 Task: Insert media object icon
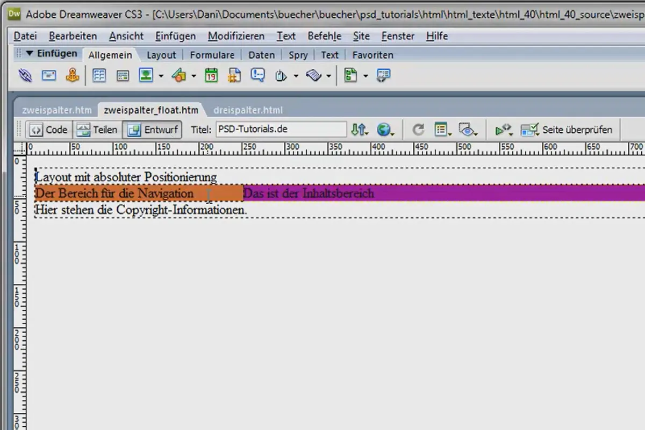coord(179,76)
